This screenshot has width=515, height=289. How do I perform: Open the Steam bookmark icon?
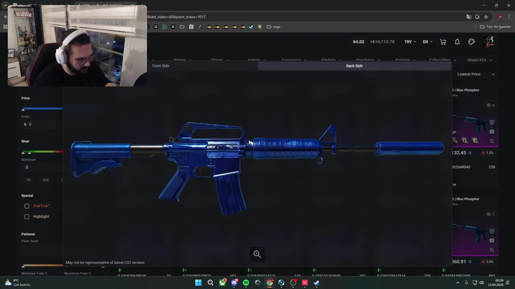[x=251, y=27]
